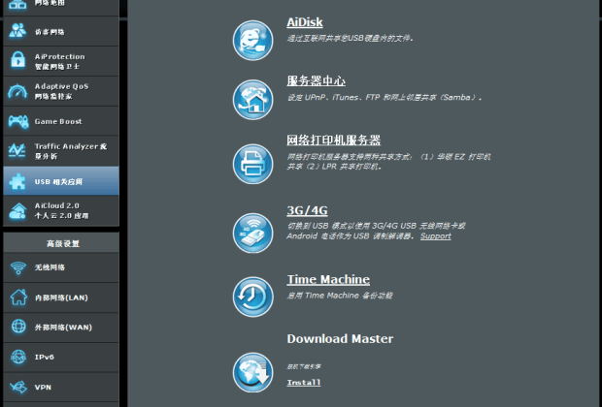Viewport: 602px width, 407px height.
Task: Click the AiDisk globe icon
Action: point(252,41)
